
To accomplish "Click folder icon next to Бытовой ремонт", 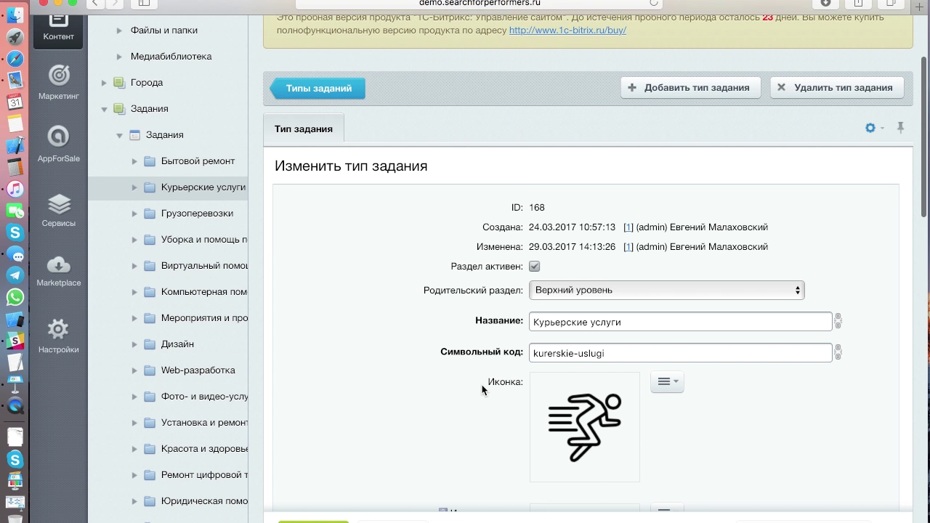I will coord(150,161).
